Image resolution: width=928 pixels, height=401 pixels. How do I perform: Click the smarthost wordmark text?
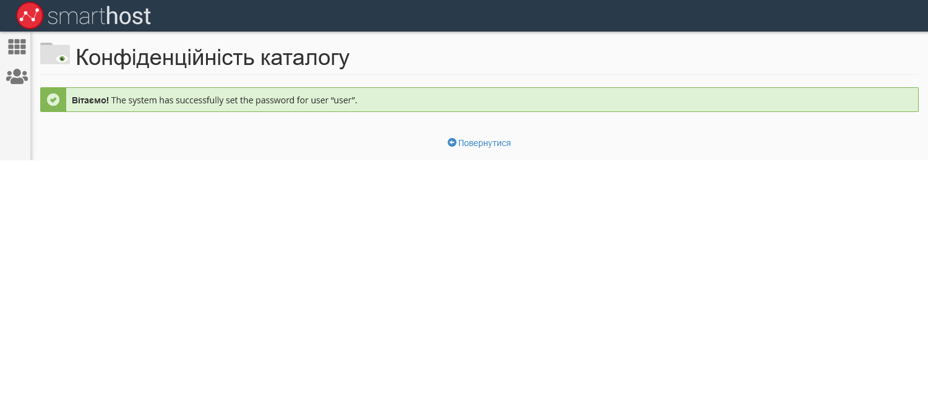pos(99,16)
